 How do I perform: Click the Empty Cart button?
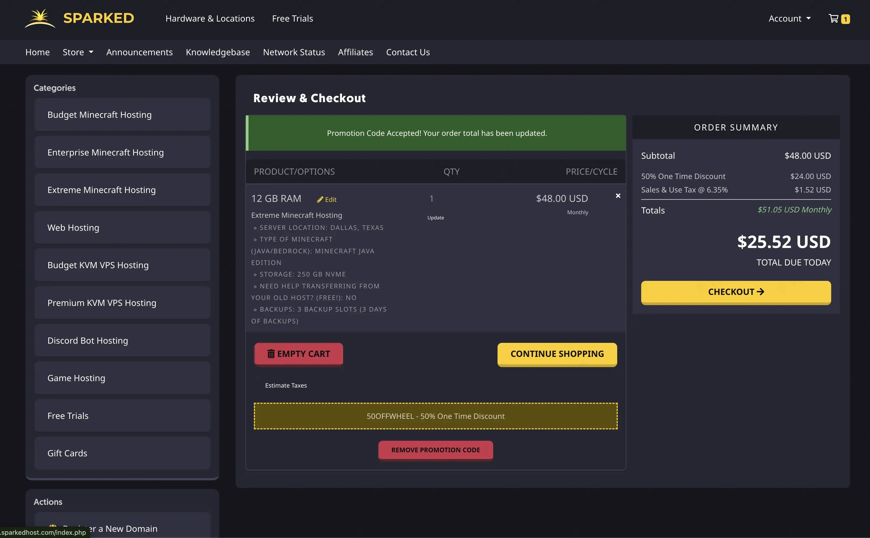[x=298, y=354]
